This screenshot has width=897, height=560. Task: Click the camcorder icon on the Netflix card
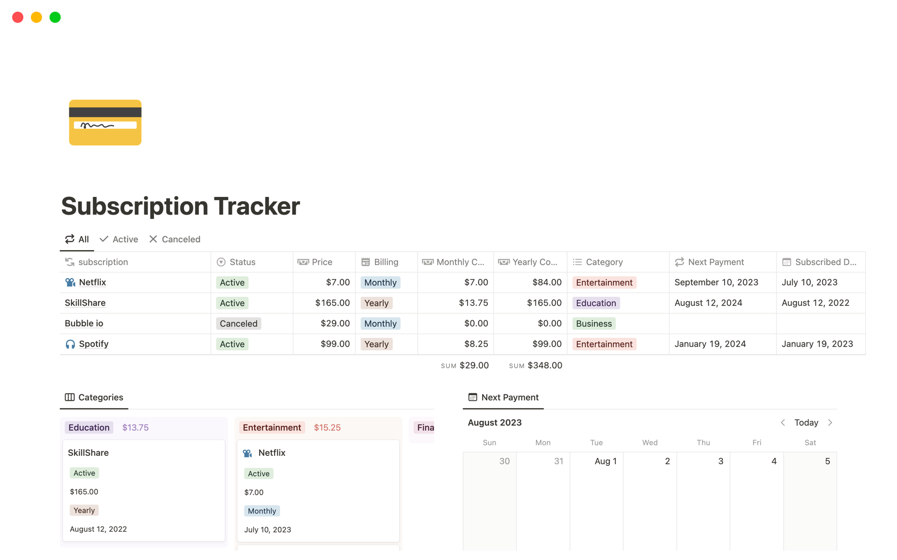coord(246,452)
